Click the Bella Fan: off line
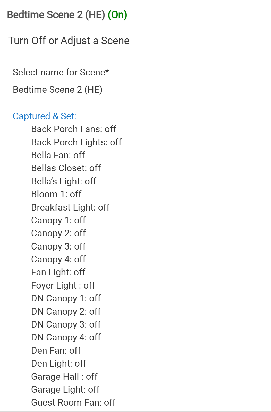Image resolution: width=271 pixels, height=412 pixels. coord(58,155)
